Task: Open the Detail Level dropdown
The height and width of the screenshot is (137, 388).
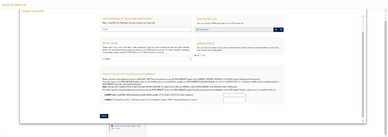Action: click(x=146, y=59)
